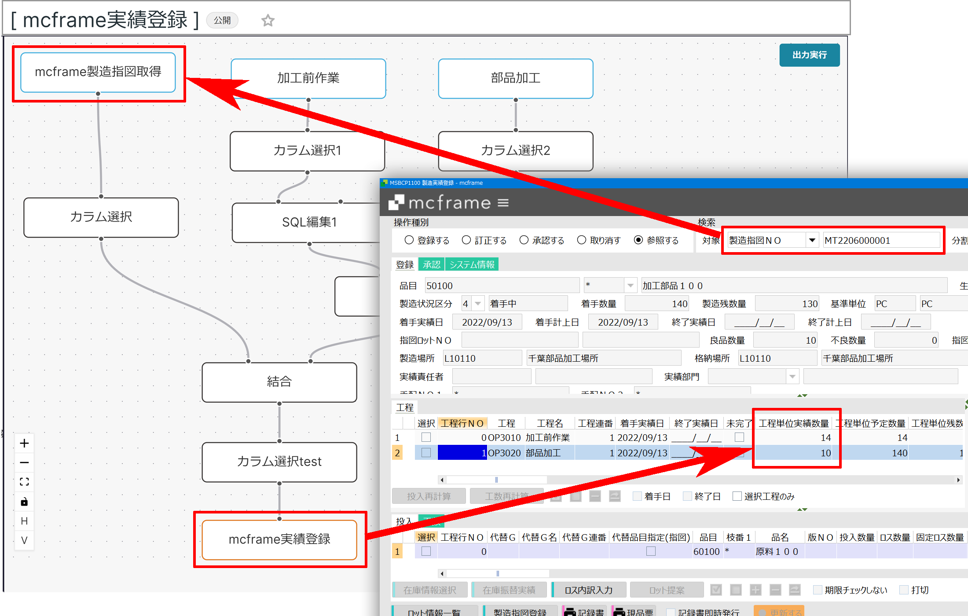
Task: Click the 品目 field showing 50100
Action: click(502, 286)
